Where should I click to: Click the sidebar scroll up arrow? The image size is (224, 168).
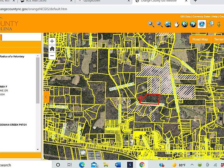click(x=38, y=56)
